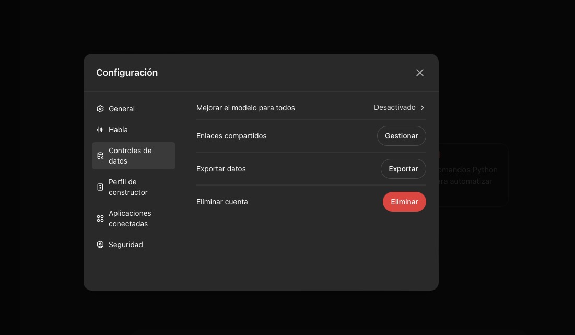The height and width of the screenshot is (335, 575).
Task: Open Mejorar el modelo para todos chevron
Action: [422, 107]
